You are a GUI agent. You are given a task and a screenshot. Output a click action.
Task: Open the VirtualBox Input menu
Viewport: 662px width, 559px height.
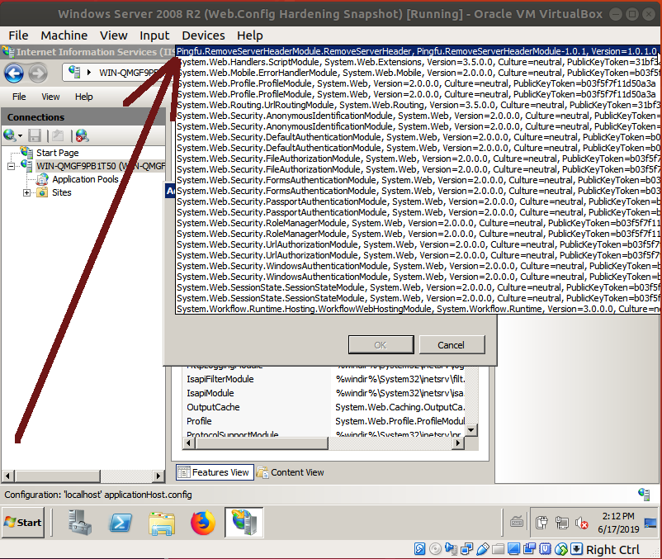pyautogui.click(x=154, y=36)
